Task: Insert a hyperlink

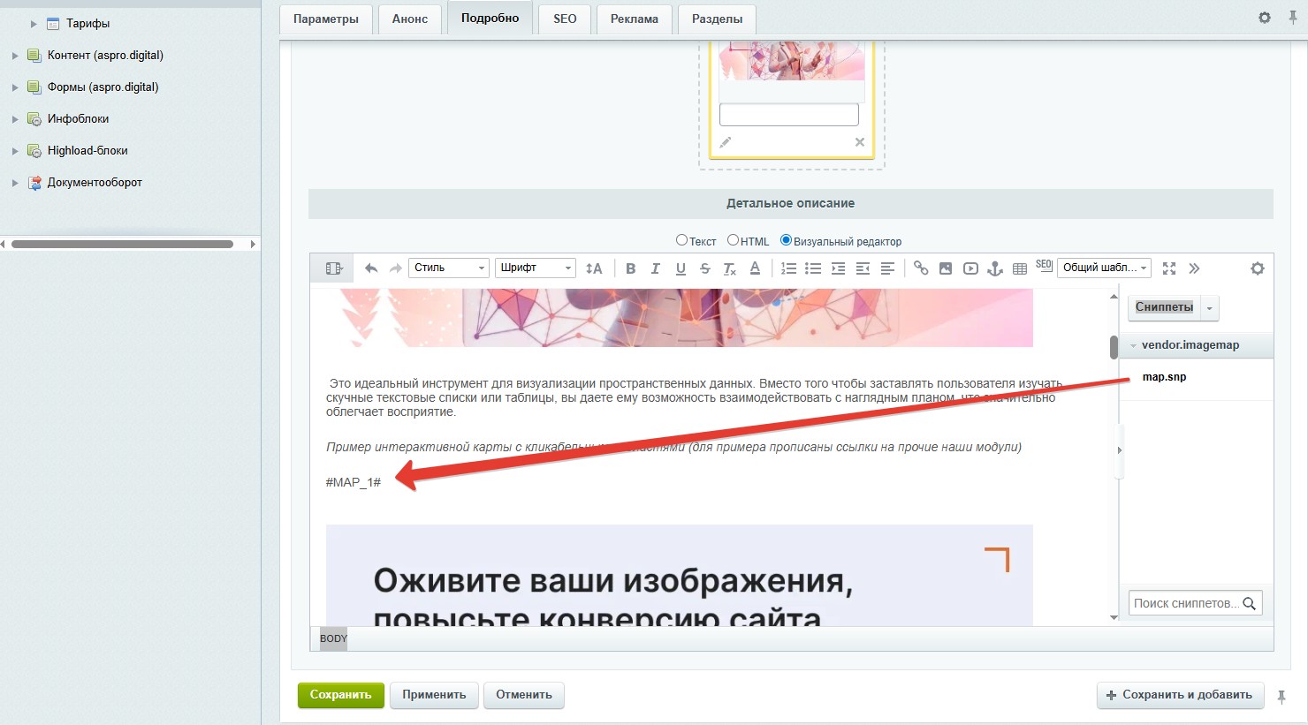Action: pyautogui.click(x=921, y=268)
